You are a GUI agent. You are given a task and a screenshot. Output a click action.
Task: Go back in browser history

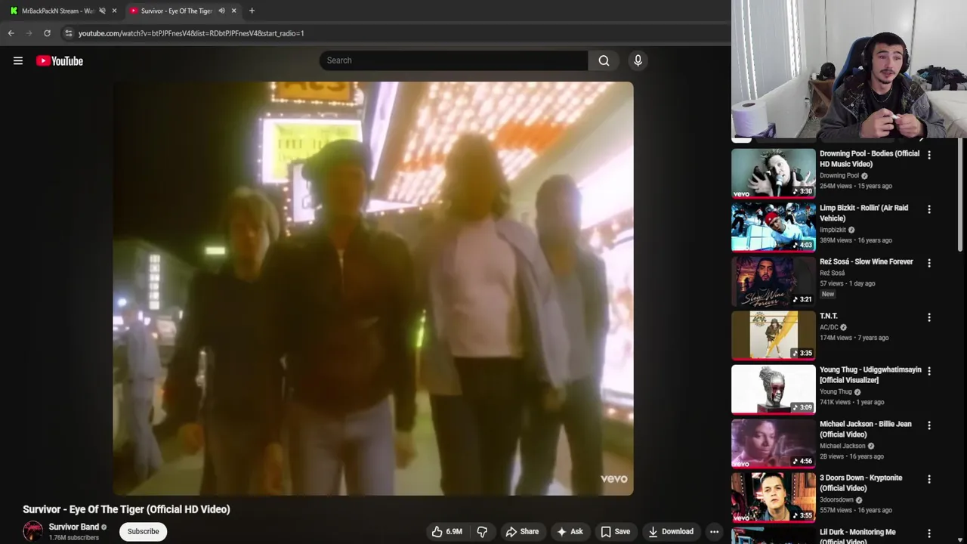tap(11, 33)
